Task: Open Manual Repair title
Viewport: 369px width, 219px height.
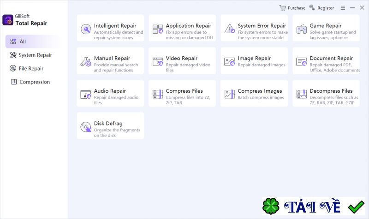Action: [x=112, y=58]
